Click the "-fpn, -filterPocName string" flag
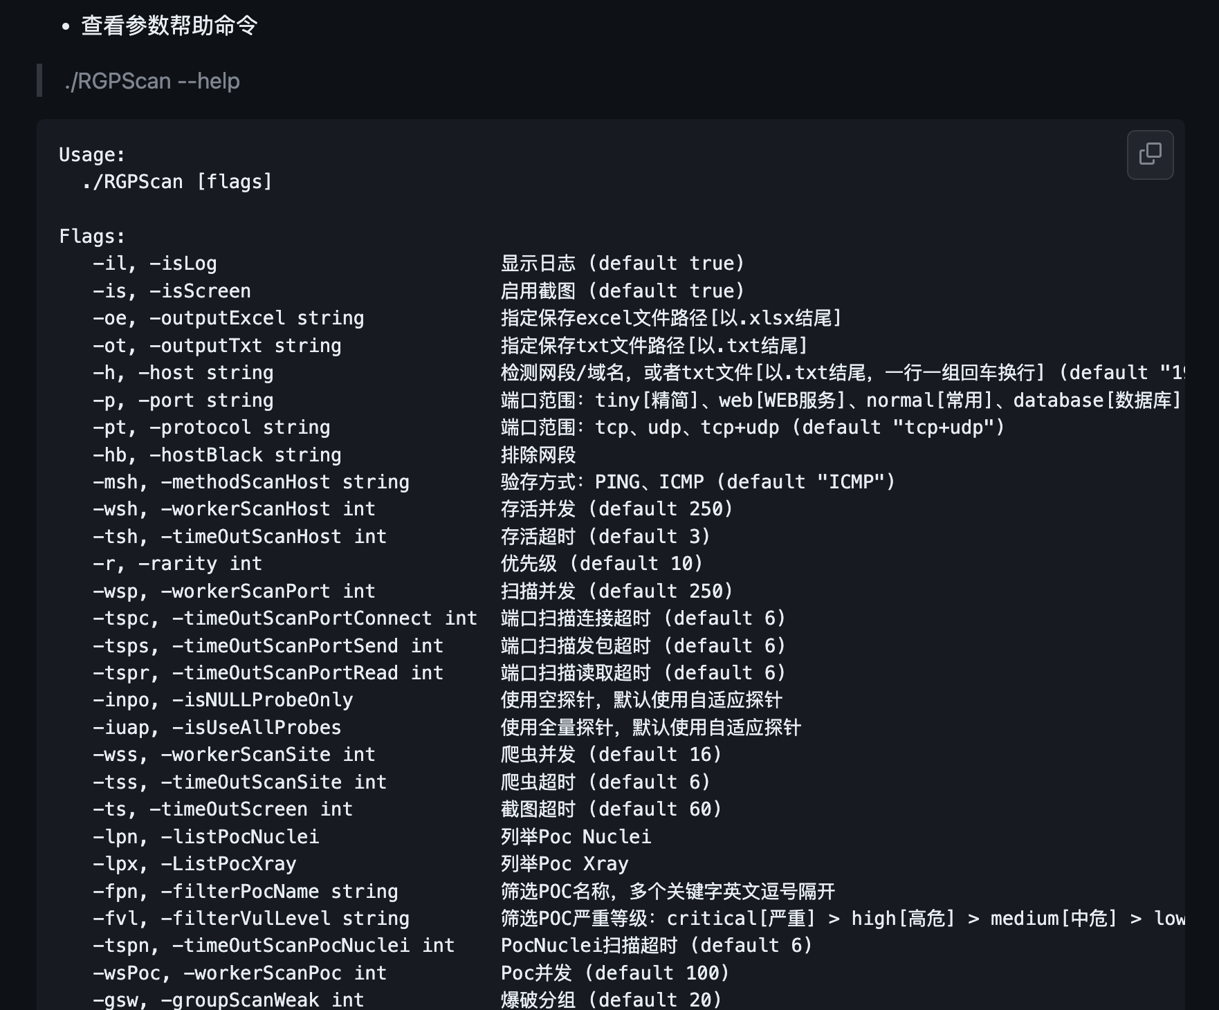This screenshot has height=1010, width=1219. pyautogui.click(x=246, y=891)
